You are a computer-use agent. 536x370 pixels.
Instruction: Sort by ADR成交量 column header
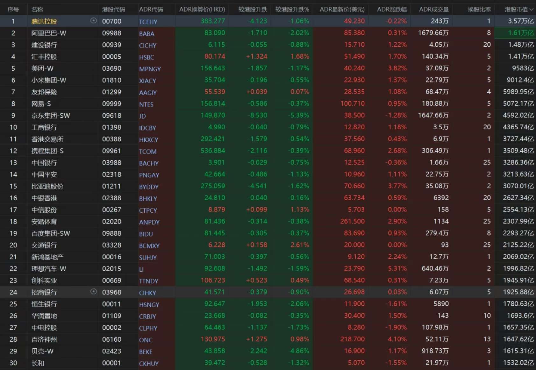[434, 10]
